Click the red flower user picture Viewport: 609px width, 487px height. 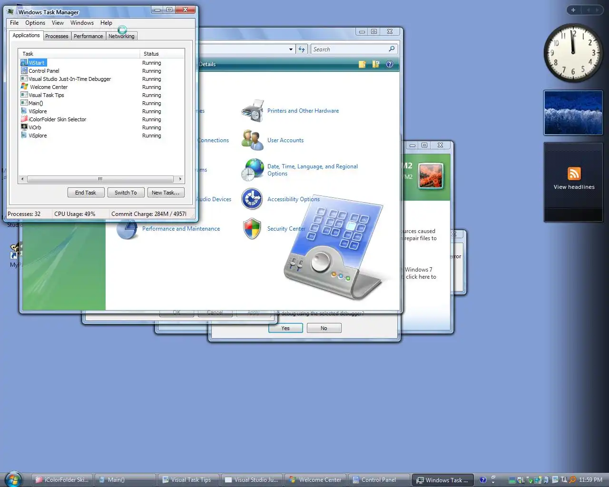(431, 175)
